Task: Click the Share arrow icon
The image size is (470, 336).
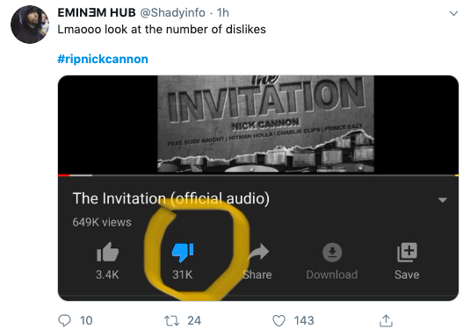Action: [258, 252]
